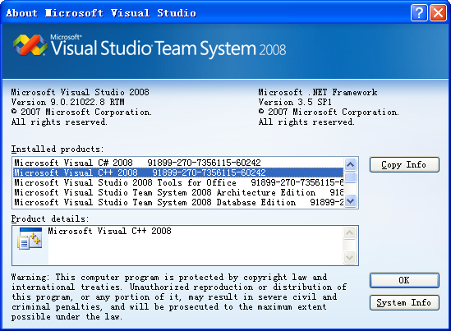Viewport: 451px width, 331px height.
Task: Click installed products list scroll-down arrow
Action: (x=350, y=200)
